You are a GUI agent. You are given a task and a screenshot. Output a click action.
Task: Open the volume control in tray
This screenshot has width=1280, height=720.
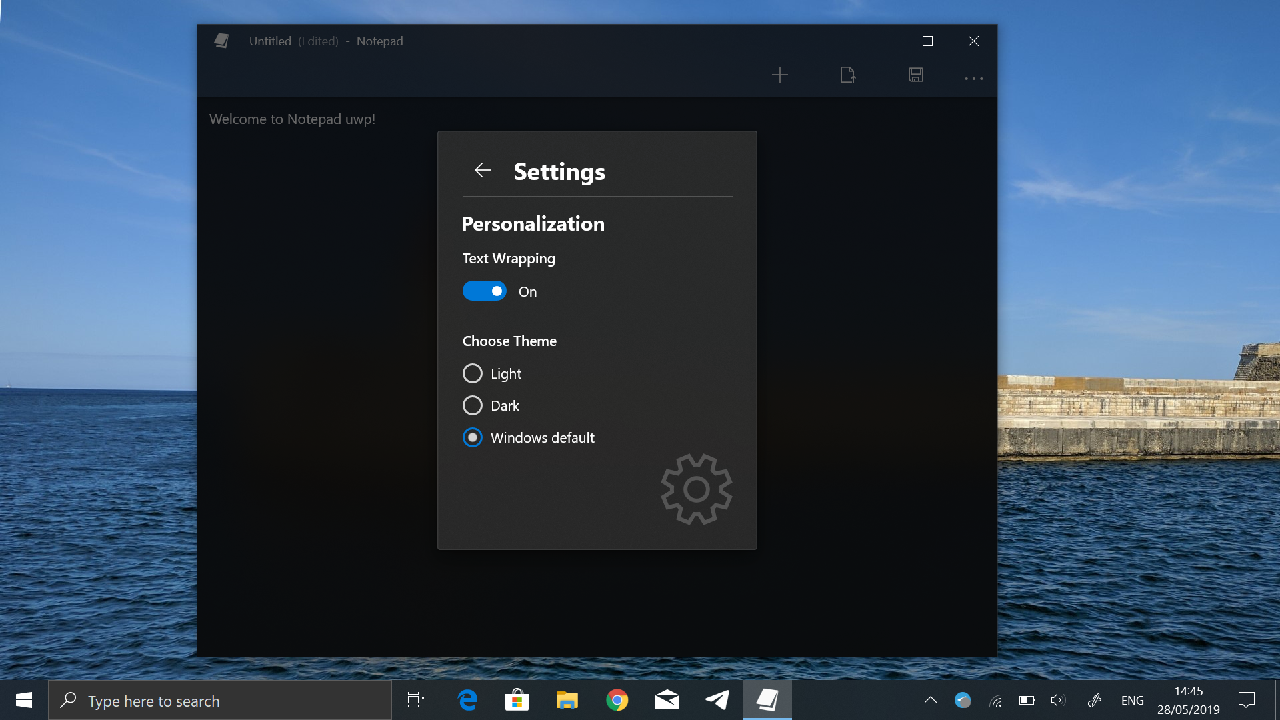[x=1058, y=700]
